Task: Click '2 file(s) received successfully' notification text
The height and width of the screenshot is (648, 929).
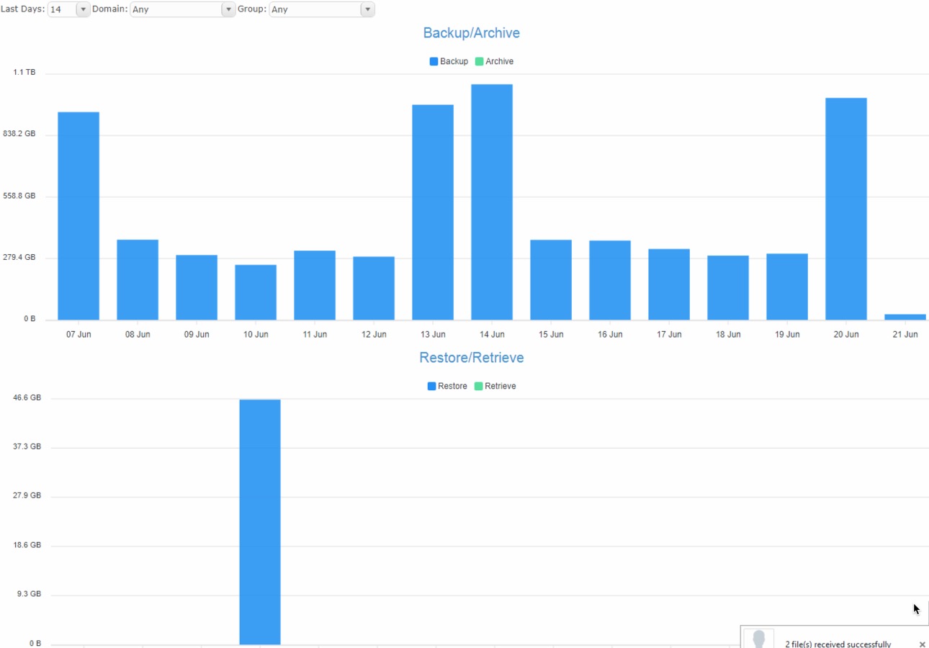Action: pos(838,644)
